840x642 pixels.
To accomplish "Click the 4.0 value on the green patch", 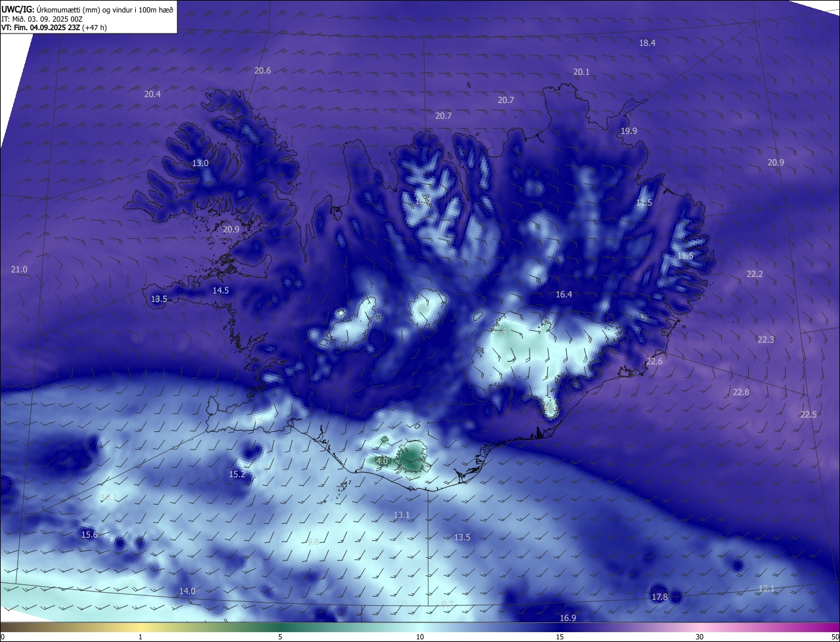I will 381,461.
